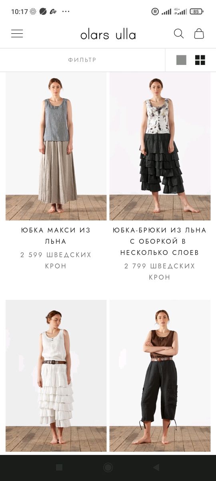Go to olars ulla home logo
The height and width of the screenshot is (481, 216).
pos(108,34)
